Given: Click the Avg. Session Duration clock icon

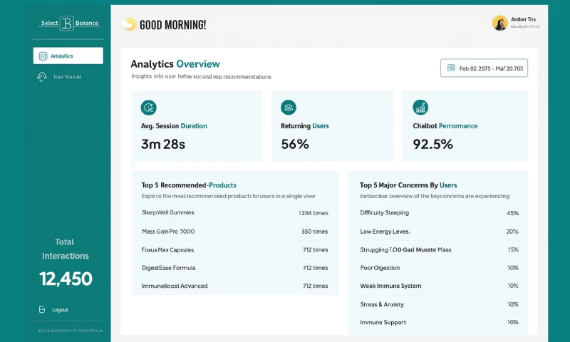Looking at the screenshot, I should [149, 108].
